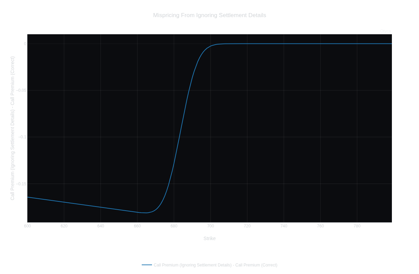Click the 660 strike tick label
The image size is (419, 274).
click(137, 226)
